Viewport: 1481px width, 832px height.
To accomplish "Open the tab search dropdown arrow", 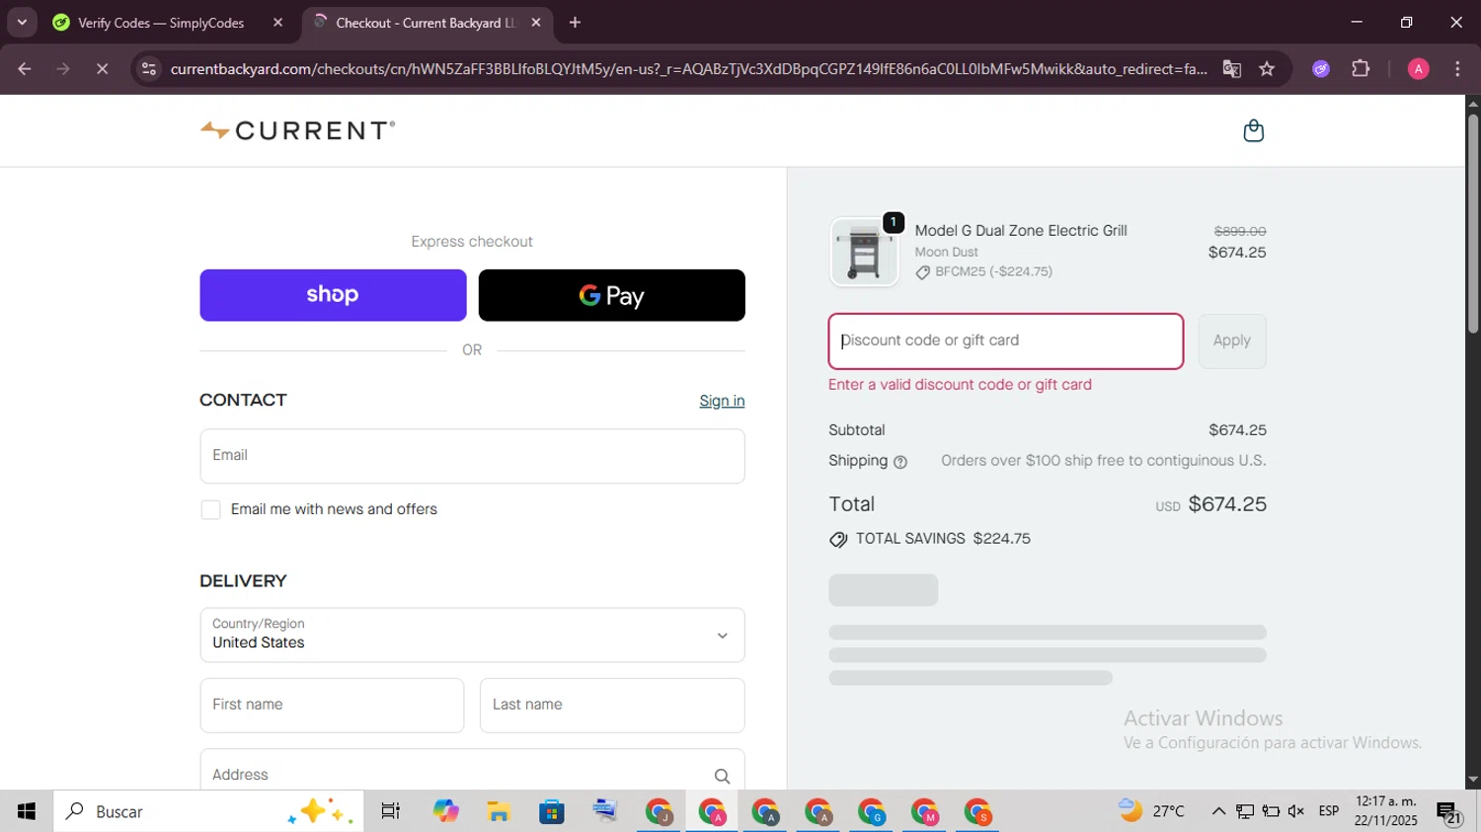I will click(x=22, y=22).
